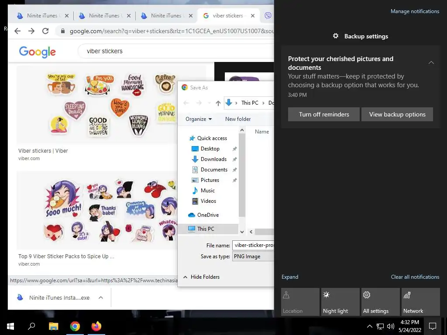Viewport: 447px width, 335px height.
Task: Click the Chrome icon in the taskbar
Action: coord(75,326)
